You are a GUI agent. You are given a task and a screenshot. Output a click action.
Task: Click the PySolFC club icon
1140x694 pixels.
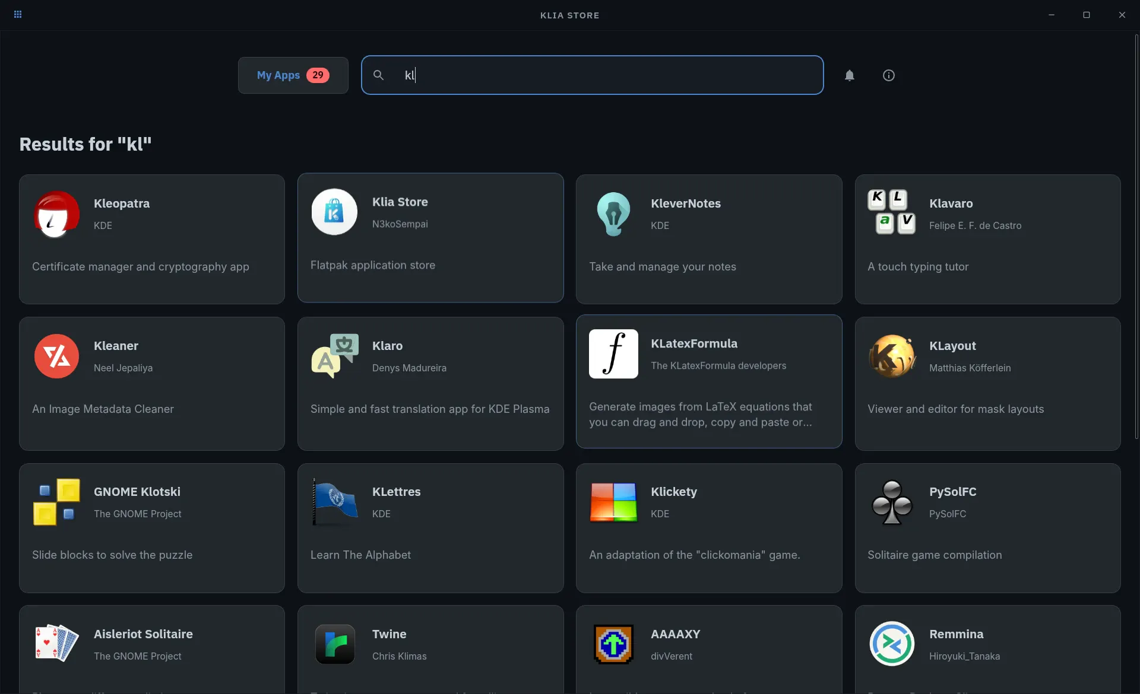tap(892, 502)
